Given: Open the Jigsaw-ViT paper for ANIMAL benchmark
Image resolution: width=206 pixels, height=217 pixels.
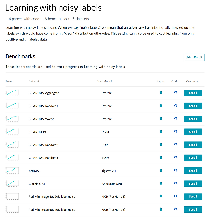Looking at the screenshot, I should (161, 170).
